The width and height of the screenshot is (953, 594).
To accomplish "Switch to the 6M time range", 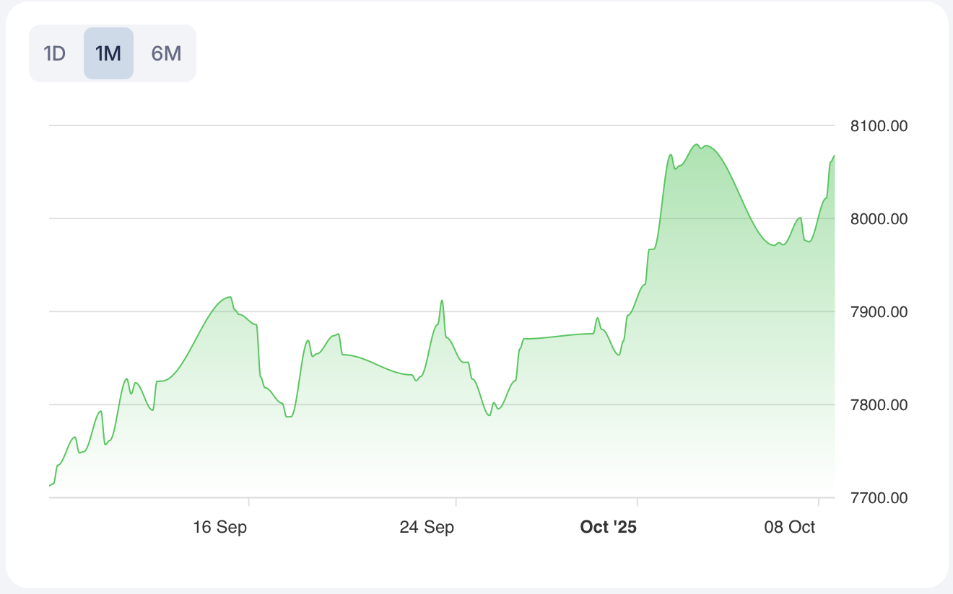I will (166, 53).
